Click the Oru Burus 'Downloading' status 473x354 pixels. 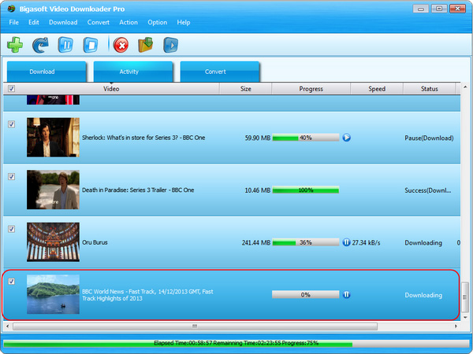click(x=423, y=243)
